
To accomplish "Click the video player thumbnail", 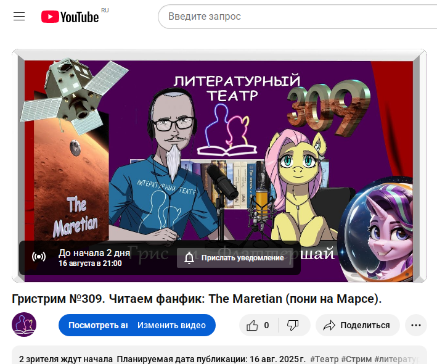I will pos(219,166).
